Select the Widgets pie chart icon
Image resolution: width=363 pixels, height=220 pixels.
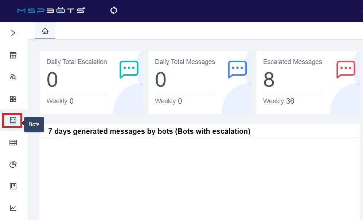(13, 164)
